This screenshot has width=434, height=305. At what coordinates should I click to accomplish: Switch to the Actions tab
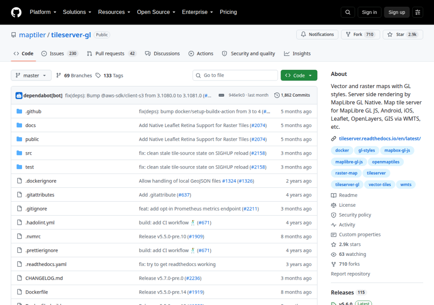click(201, 54)
